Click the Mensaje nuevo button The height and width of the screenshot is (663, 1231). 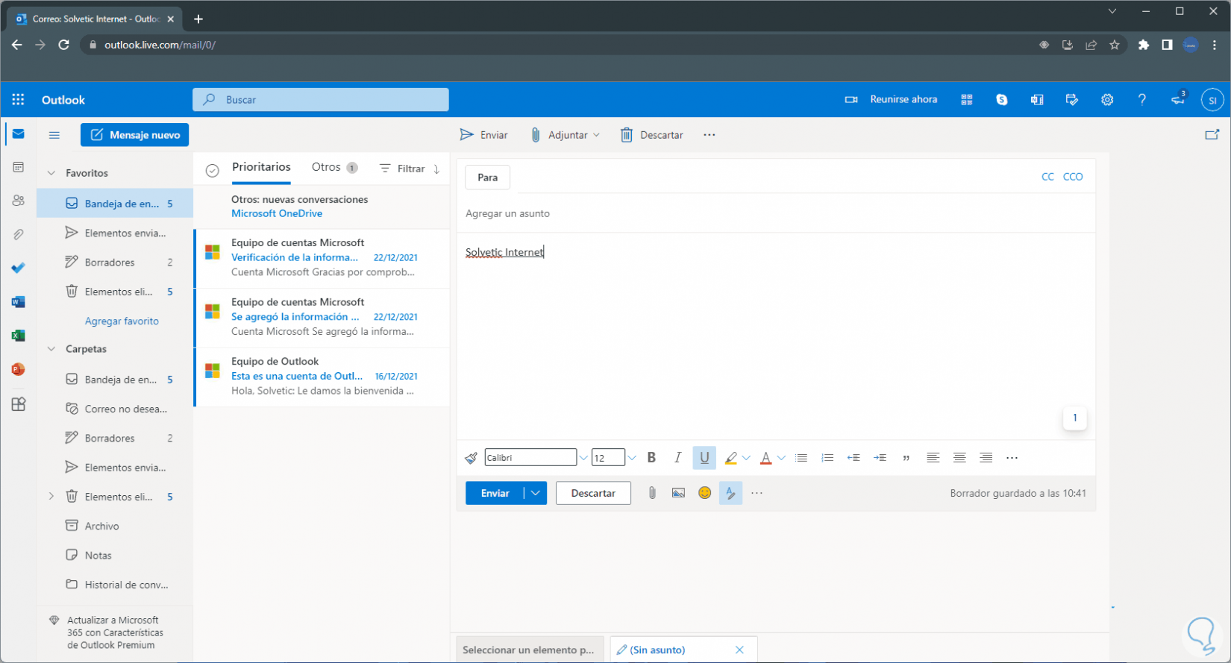click(x=135, y=135)
